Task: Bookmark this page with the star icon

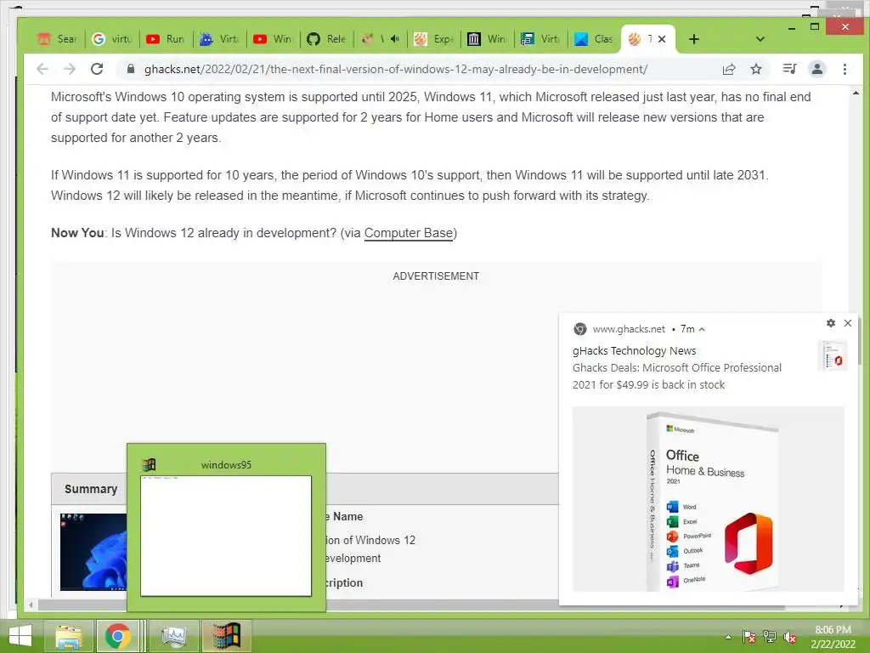Action: (755, 69)
